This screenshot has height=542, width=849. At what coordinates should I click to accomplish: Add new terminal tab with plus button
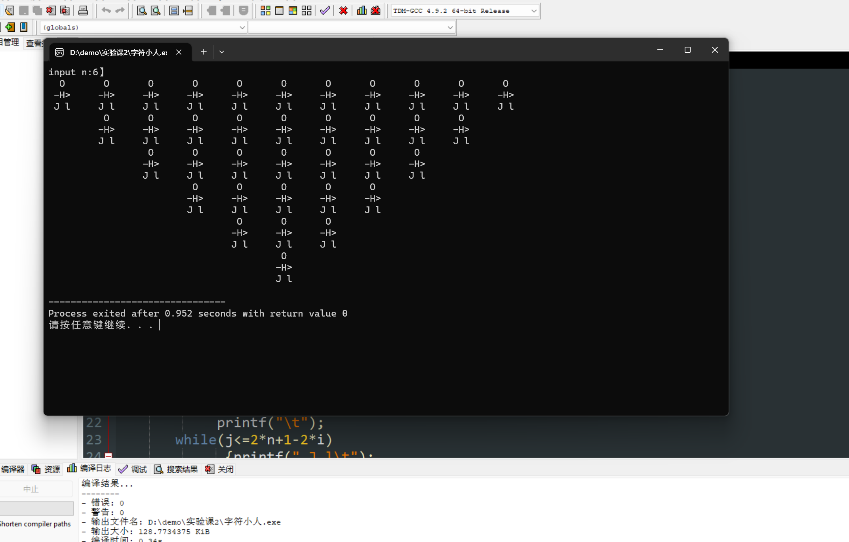pyautogui.click(x=204, y=52)
